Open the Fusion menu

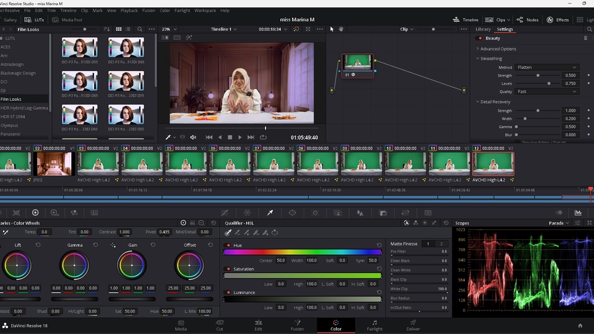(148, 11)
